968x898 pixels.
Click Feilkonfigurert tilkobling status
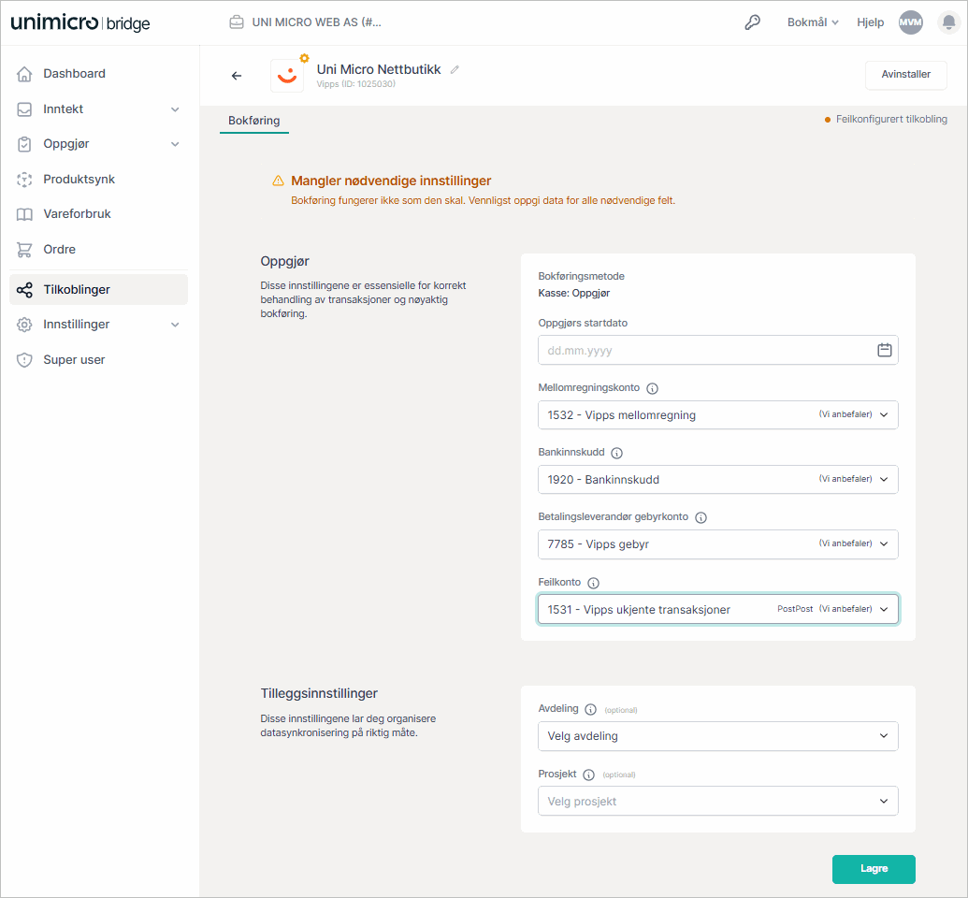point(886,119)
